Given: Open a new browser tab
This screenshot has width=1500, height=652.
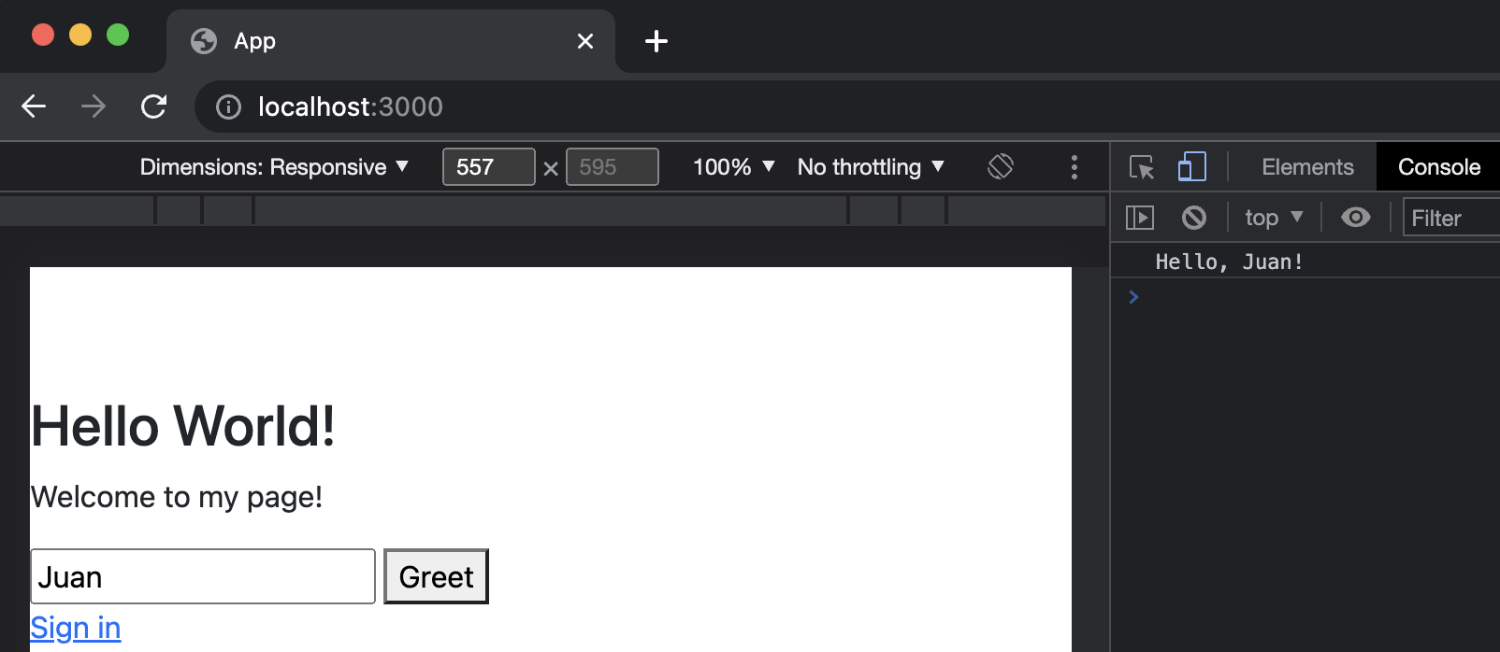Looking at the screenshot, I should coord(656,41).
